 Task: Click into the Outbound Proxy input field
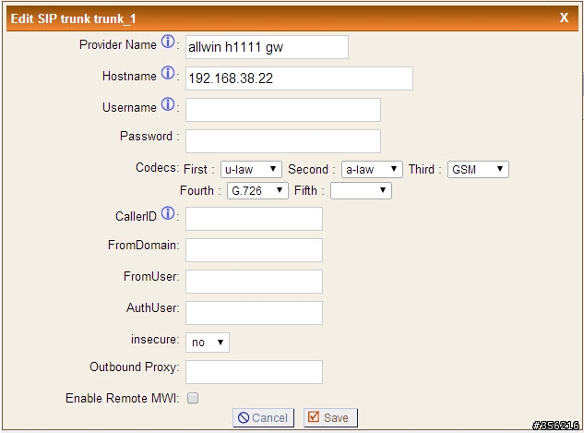tap(254, 372)
